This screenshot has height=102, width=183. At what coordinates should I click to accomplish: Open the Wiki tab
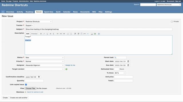tap(94, 12)
